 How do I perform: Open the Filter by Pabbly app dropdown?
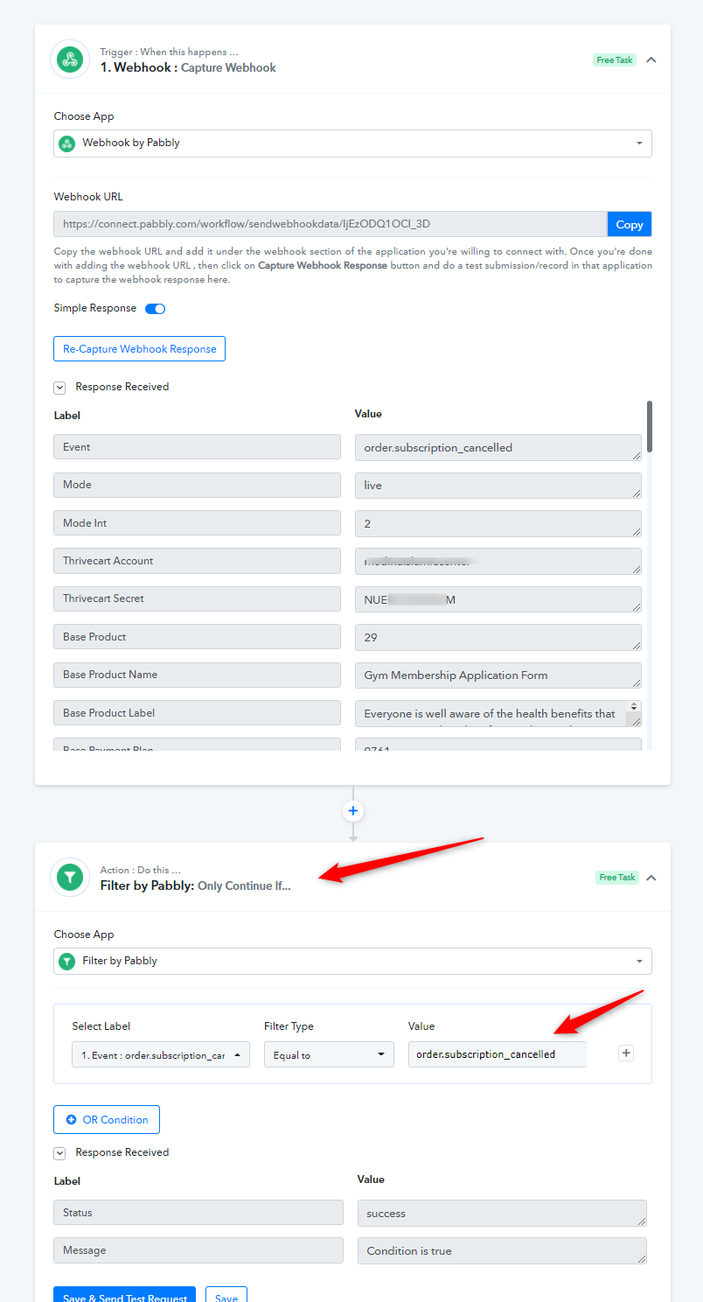[352, 961]
